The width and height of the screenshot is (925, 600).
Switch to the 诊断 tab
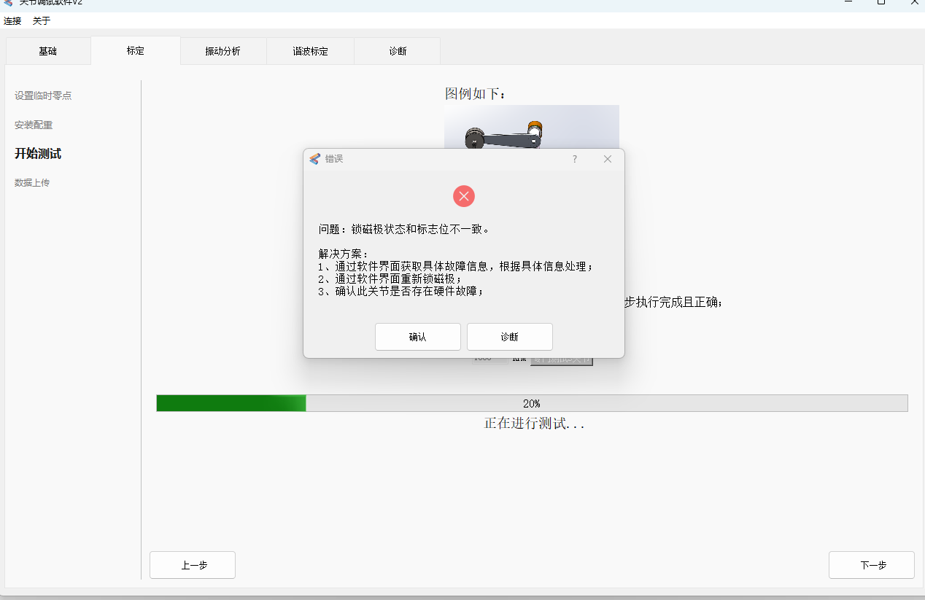point(398,51)
